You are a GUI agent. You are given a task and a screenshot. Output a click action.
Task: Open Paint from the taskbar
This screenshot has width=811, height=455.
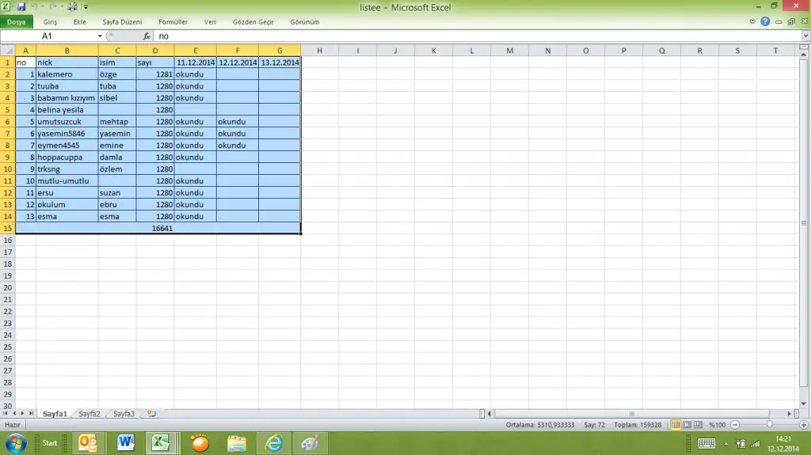click(x=310, y=443)
